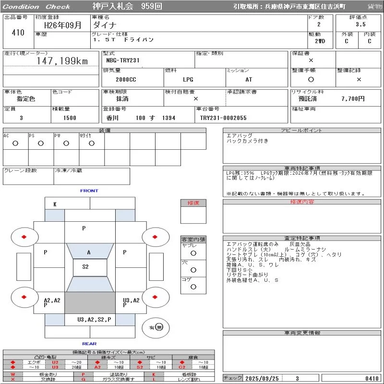384x384 pixels.
Task: Click the evaluation score 3.5
Action: click(361, 24)
